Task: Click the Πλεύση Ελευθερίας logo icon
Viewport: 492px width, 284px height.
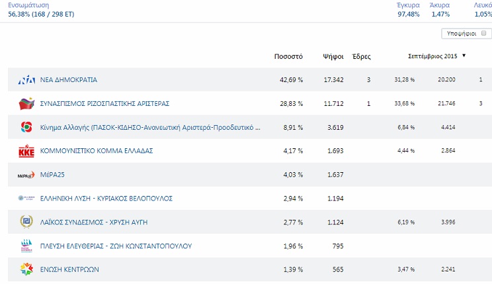Action: [x=26, y=246]
